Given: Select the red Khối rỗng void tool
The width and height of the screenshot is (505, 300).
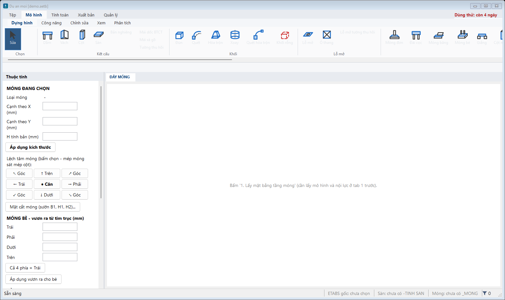Looking at the screenshot, I should (285, 38).
